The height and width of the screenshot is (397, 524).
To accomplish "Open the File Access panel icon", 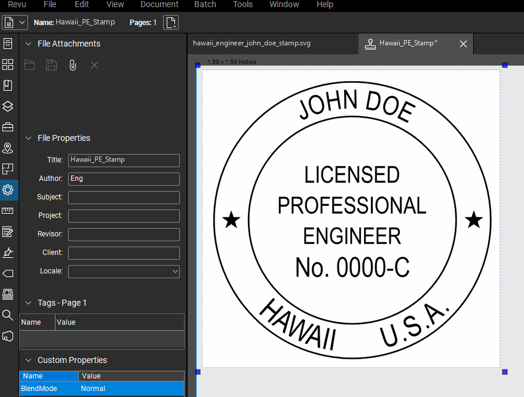I will pos(8,44).
